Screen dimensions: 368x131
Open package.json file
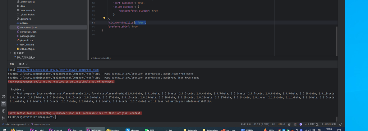coord(26,36)
